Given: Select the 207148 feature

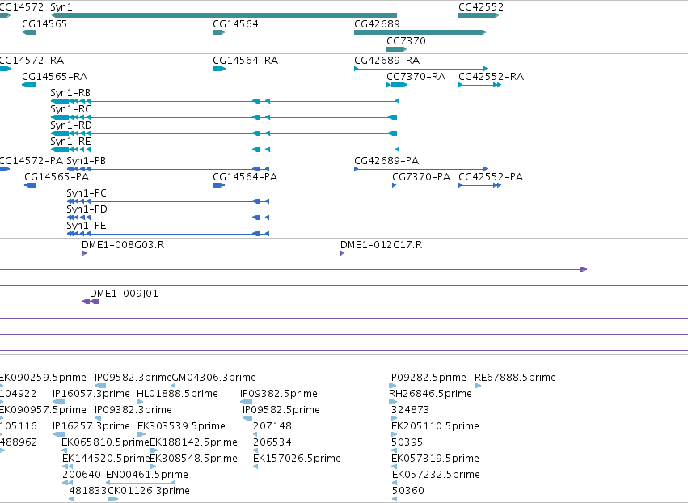Looking at the screenshot, I should [255, 434].
